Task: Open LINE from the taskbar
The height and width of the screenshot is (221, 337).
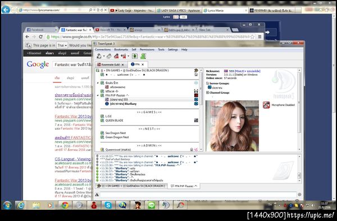Action: 152,205
